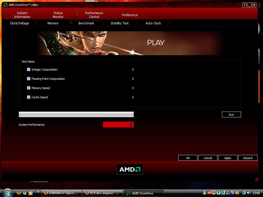Click the red System Performance score field
Viewport: 263px width, 197px height.
click(x=118, y=124)
